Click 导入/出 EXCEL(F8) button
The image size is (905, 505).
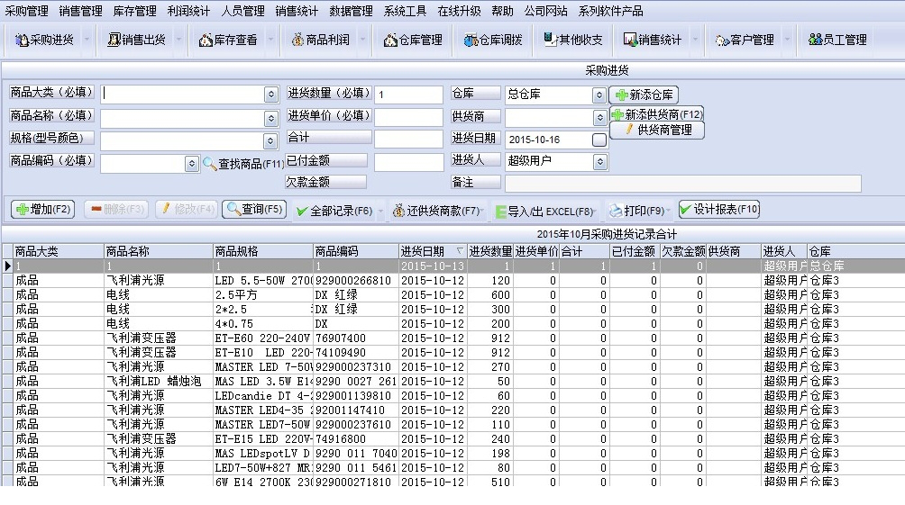tap(544, 212)
